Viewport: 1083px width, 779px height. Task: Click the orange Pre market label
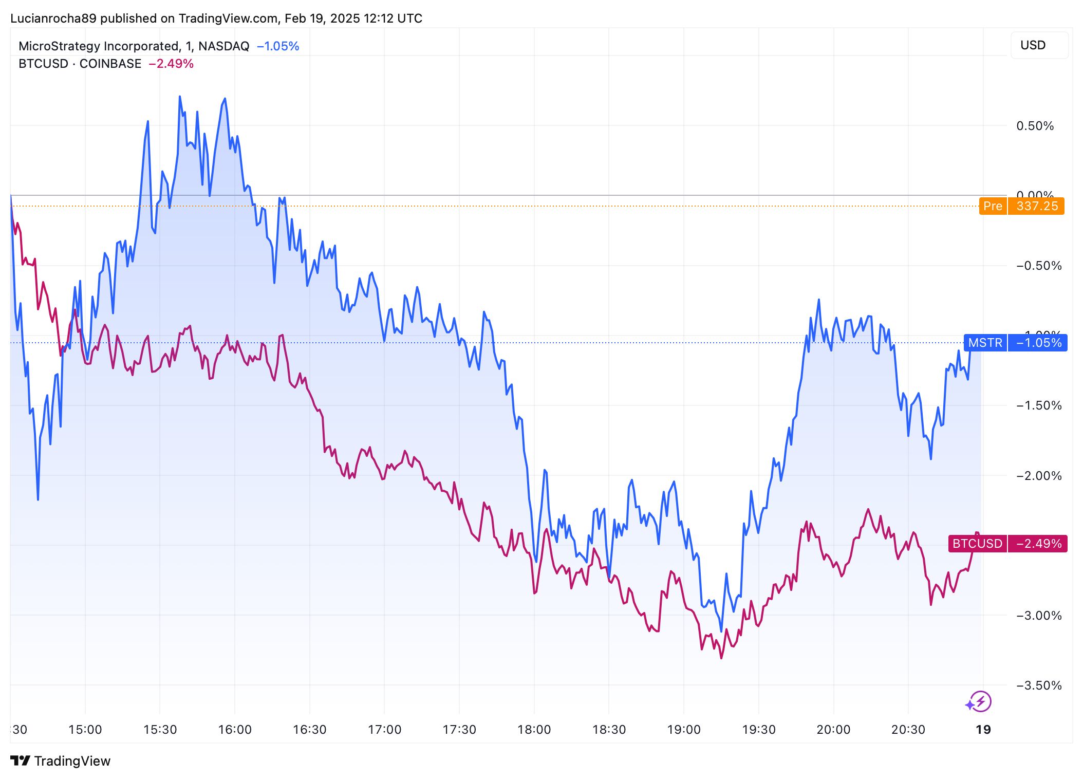tap(993, 206)
